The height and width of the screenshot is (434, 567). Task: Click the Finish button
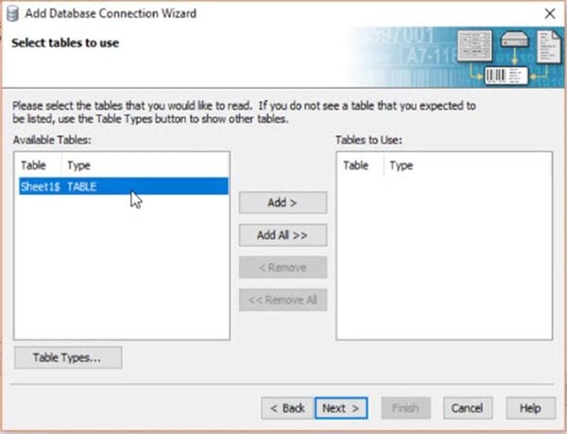[405, 408]
